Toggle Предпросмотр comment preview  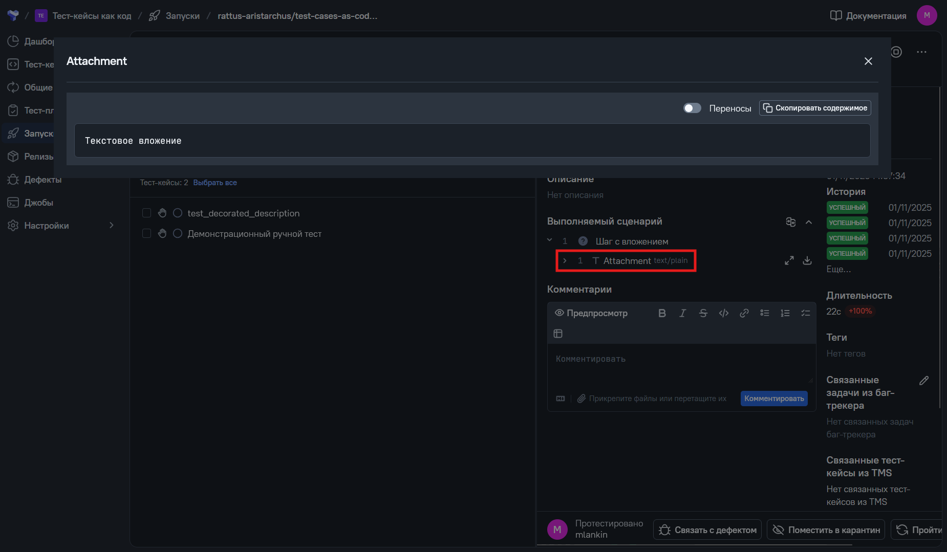(591, 313)
